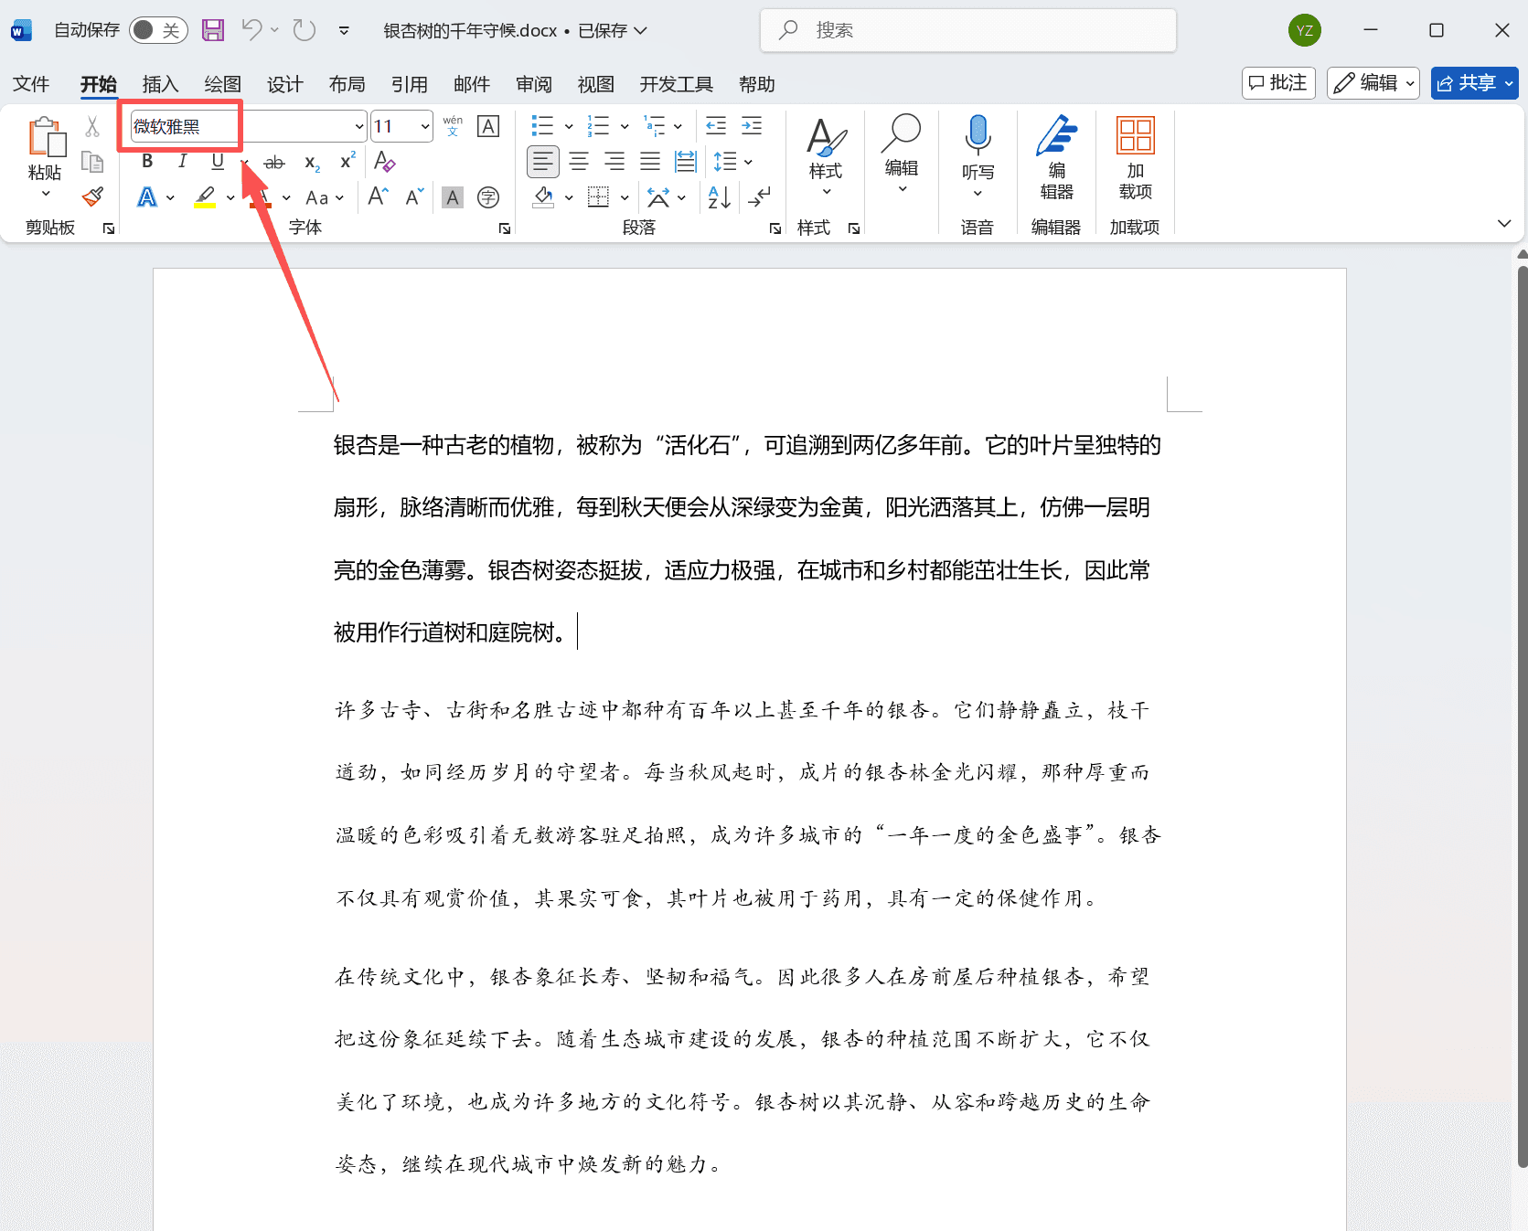The height and width of the screenshot is (1231, 1528).
Task: Open the 批注 comments panel
Action: [x=1278, y=83]
